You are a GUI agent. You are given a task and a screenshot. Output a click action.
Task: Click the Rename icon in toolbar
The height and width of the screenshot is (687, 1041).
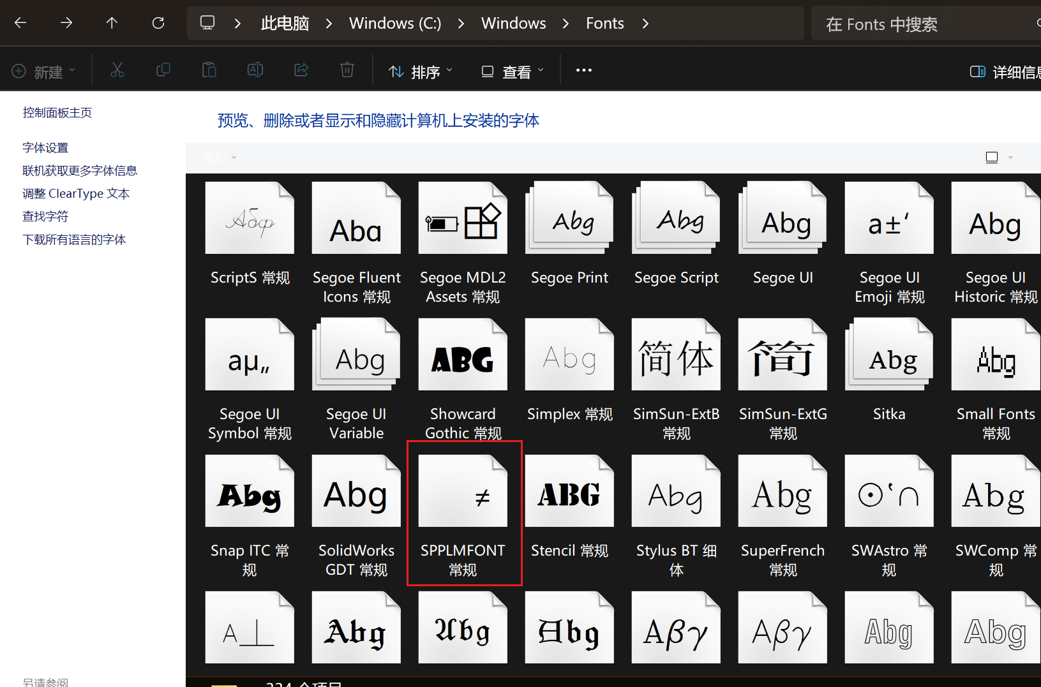click(255, 70)
